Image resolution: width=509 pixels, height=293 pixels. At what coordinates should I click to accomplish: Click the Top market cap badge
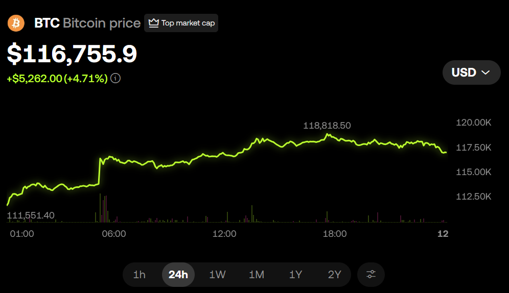181,23
